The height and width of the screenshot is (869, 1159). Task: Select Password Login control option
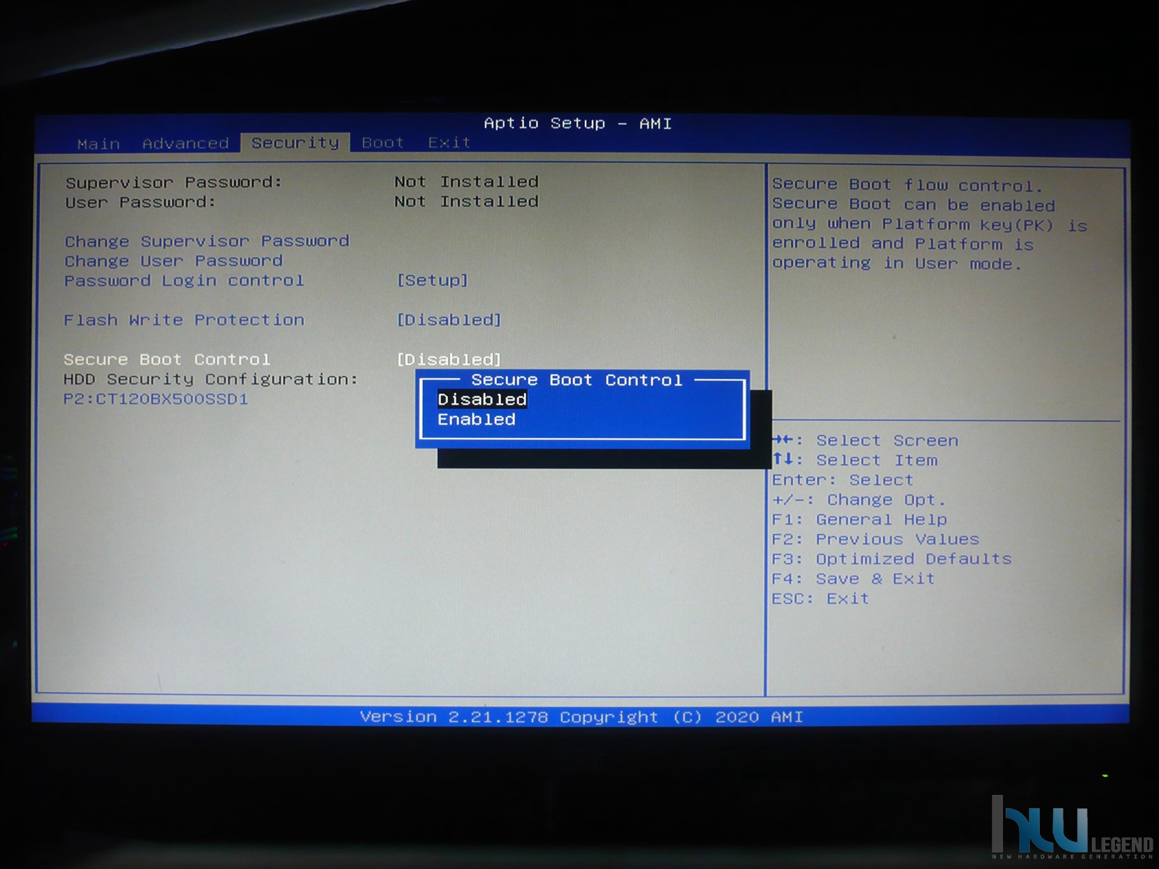coord(184,280)
